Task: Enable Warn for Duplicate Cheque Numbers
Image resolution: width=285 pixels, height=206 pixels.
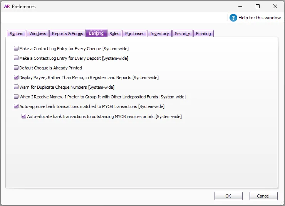Action: coord(16,87)
